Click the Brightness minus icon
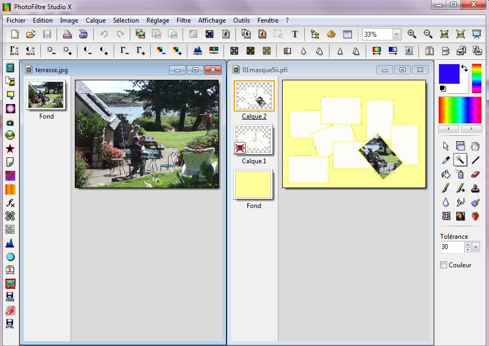The height and width of the screenshot is (346, 489). 51,51
